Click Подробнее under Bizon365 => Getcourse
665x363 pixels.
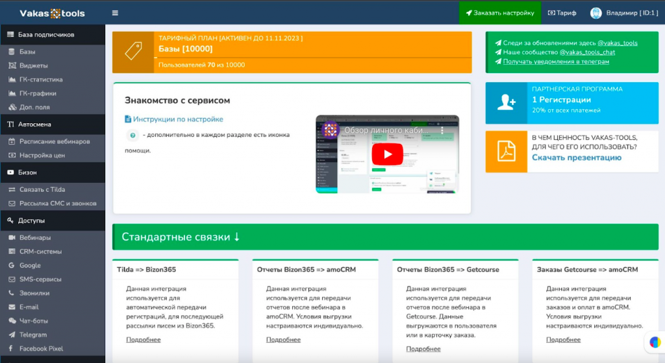[423, 349]
